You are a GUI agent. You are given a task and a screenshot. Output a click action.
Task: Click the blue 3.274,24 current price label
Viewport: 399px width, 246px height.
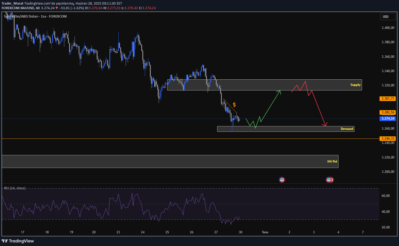[388, 119]
